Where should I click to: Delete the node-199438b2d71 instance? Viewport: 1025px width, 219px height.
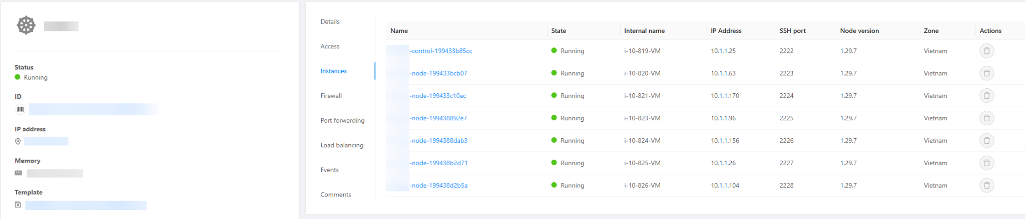point(986,163)
